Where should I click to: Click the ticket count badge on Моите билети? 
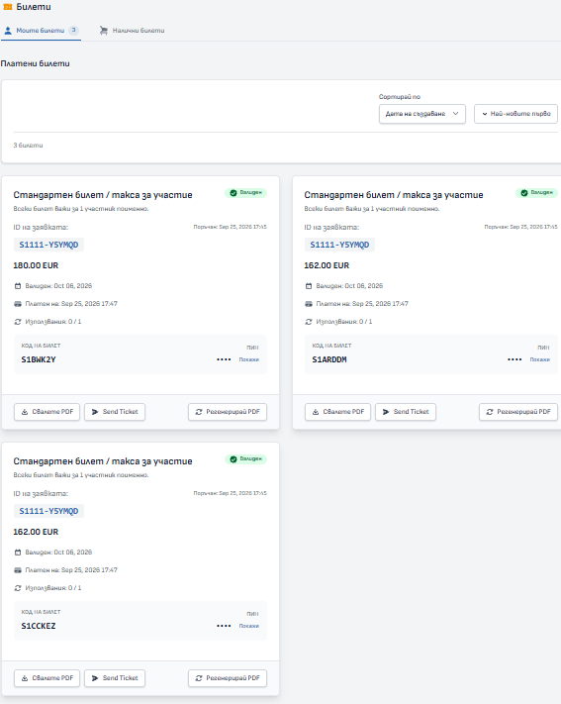[73, 30]
